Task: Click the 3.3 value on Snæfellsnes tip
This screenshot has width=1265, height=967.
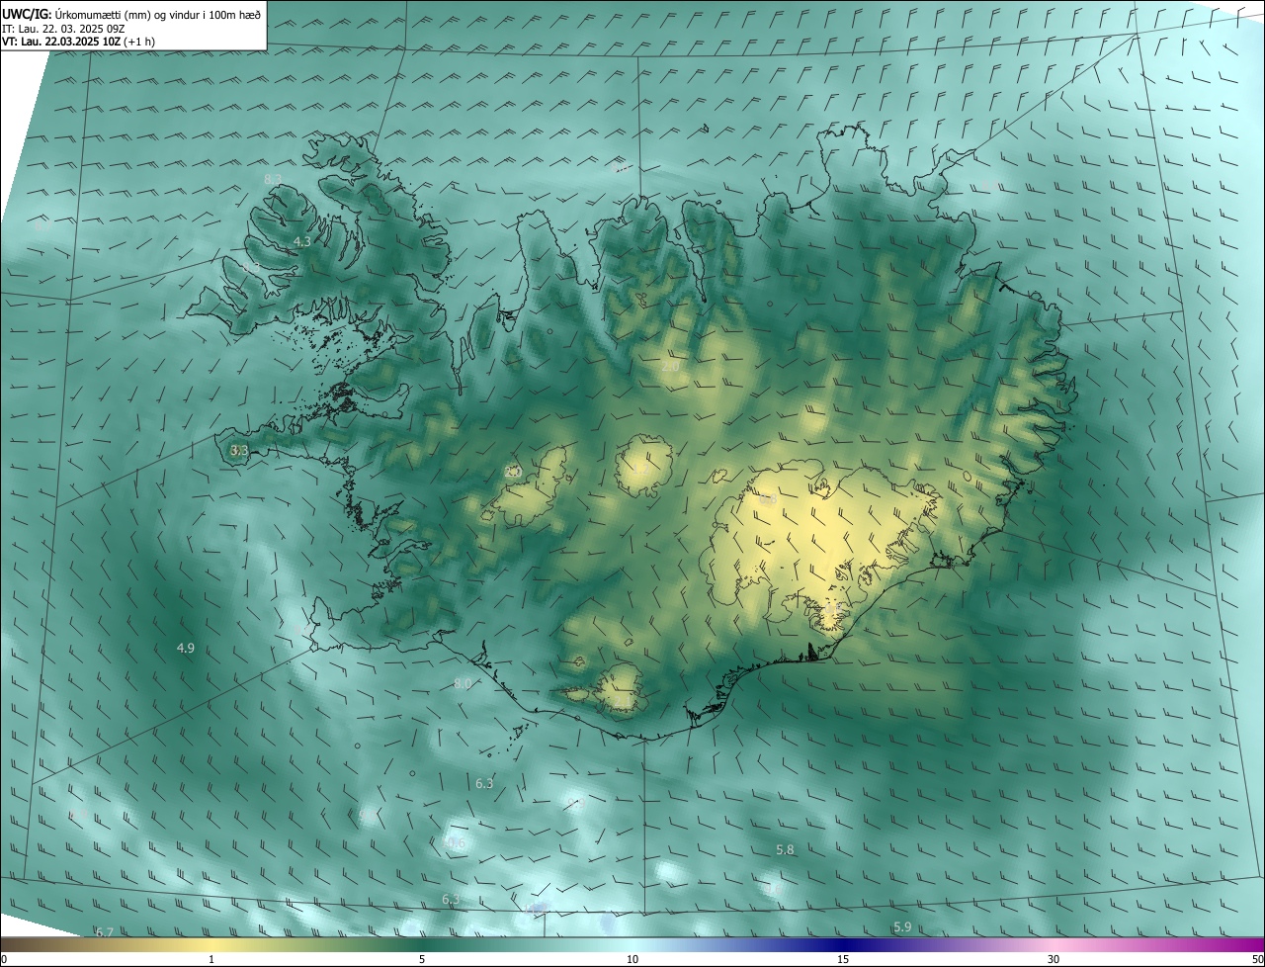Action: (238, 450)
